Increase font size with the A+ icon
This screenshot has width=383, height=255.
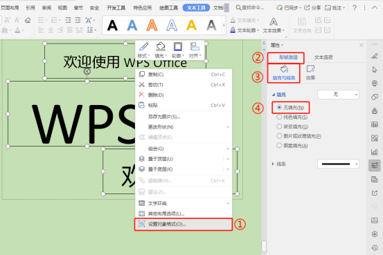tap(8, 20)
